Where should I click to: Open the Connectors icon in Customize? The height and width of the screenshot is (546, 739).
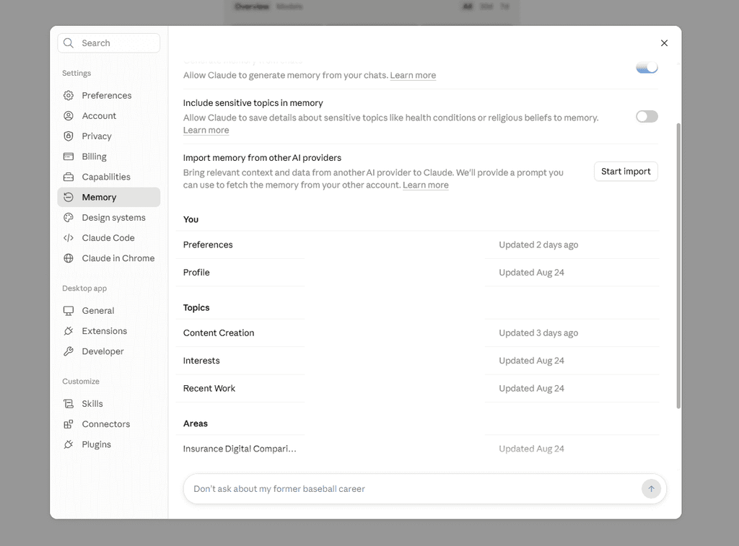(69, 424)
